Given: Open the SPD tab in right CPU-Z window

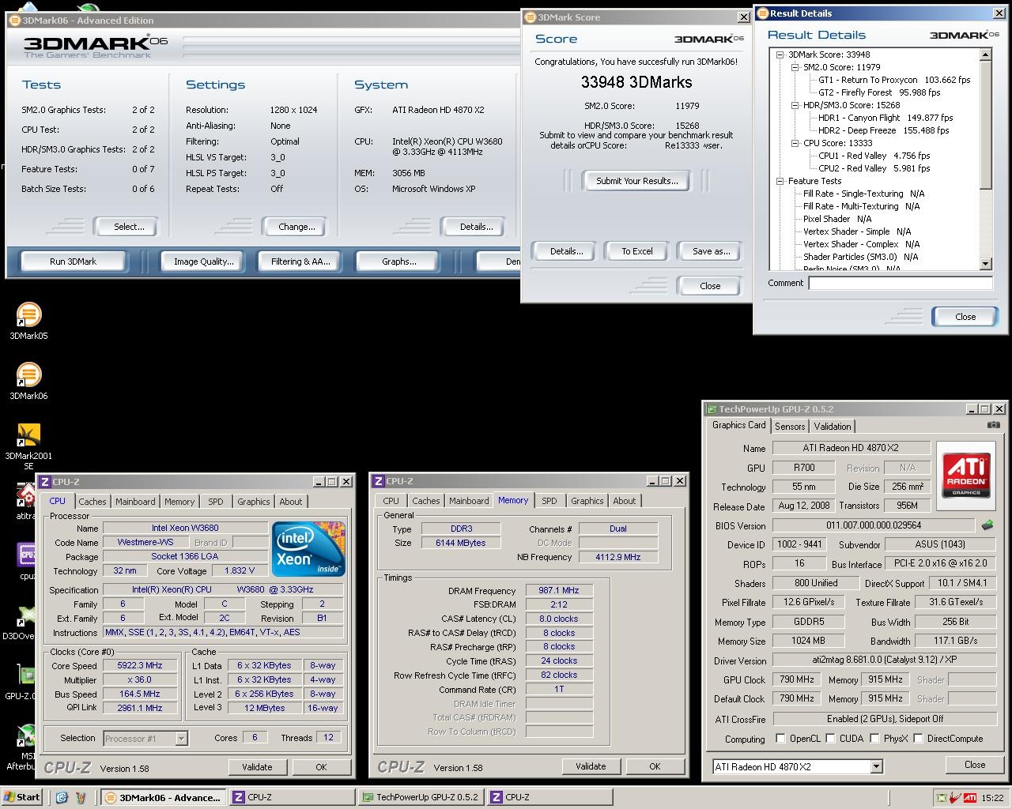Looking at the screenshot, I should tap(549, 501).
